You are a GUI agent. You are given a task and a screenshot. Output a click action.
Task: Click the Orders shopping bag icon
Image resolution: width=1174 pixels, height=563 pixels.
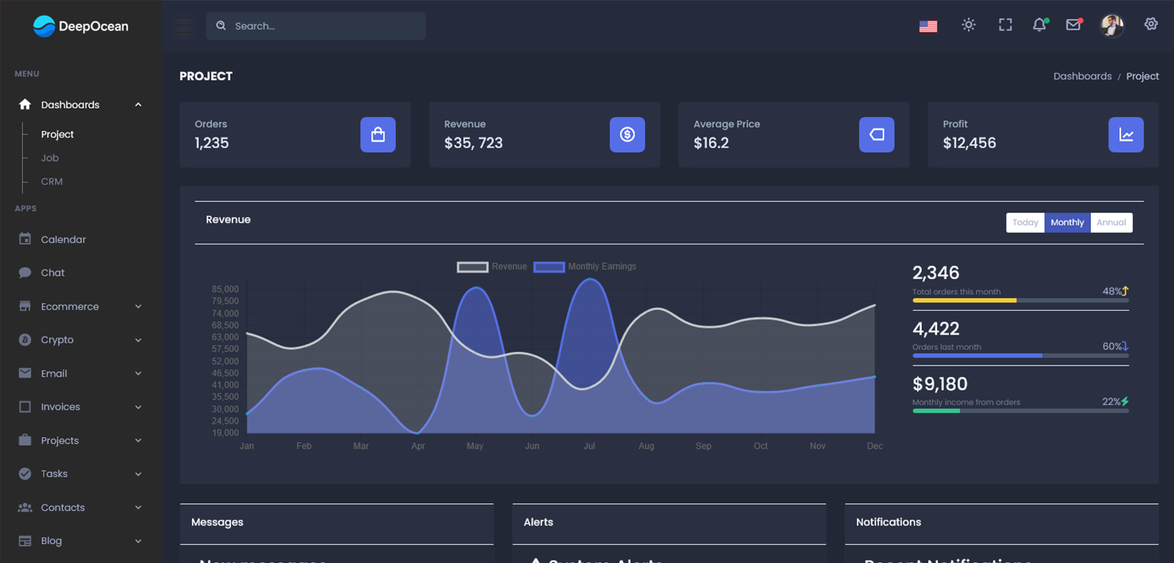(x=378, y=134)
